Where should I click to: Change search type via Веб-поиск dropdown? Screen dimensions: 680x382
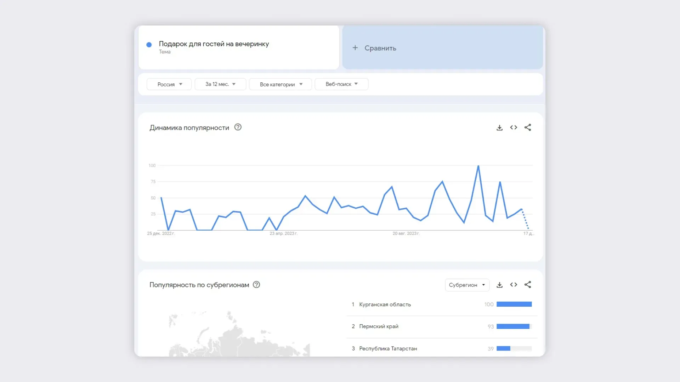pyautogui.click(x=341, y=84)
